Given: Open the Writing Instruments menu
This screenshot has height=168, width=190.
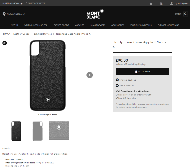Looking at the screenshot, I should click(35, 25).
